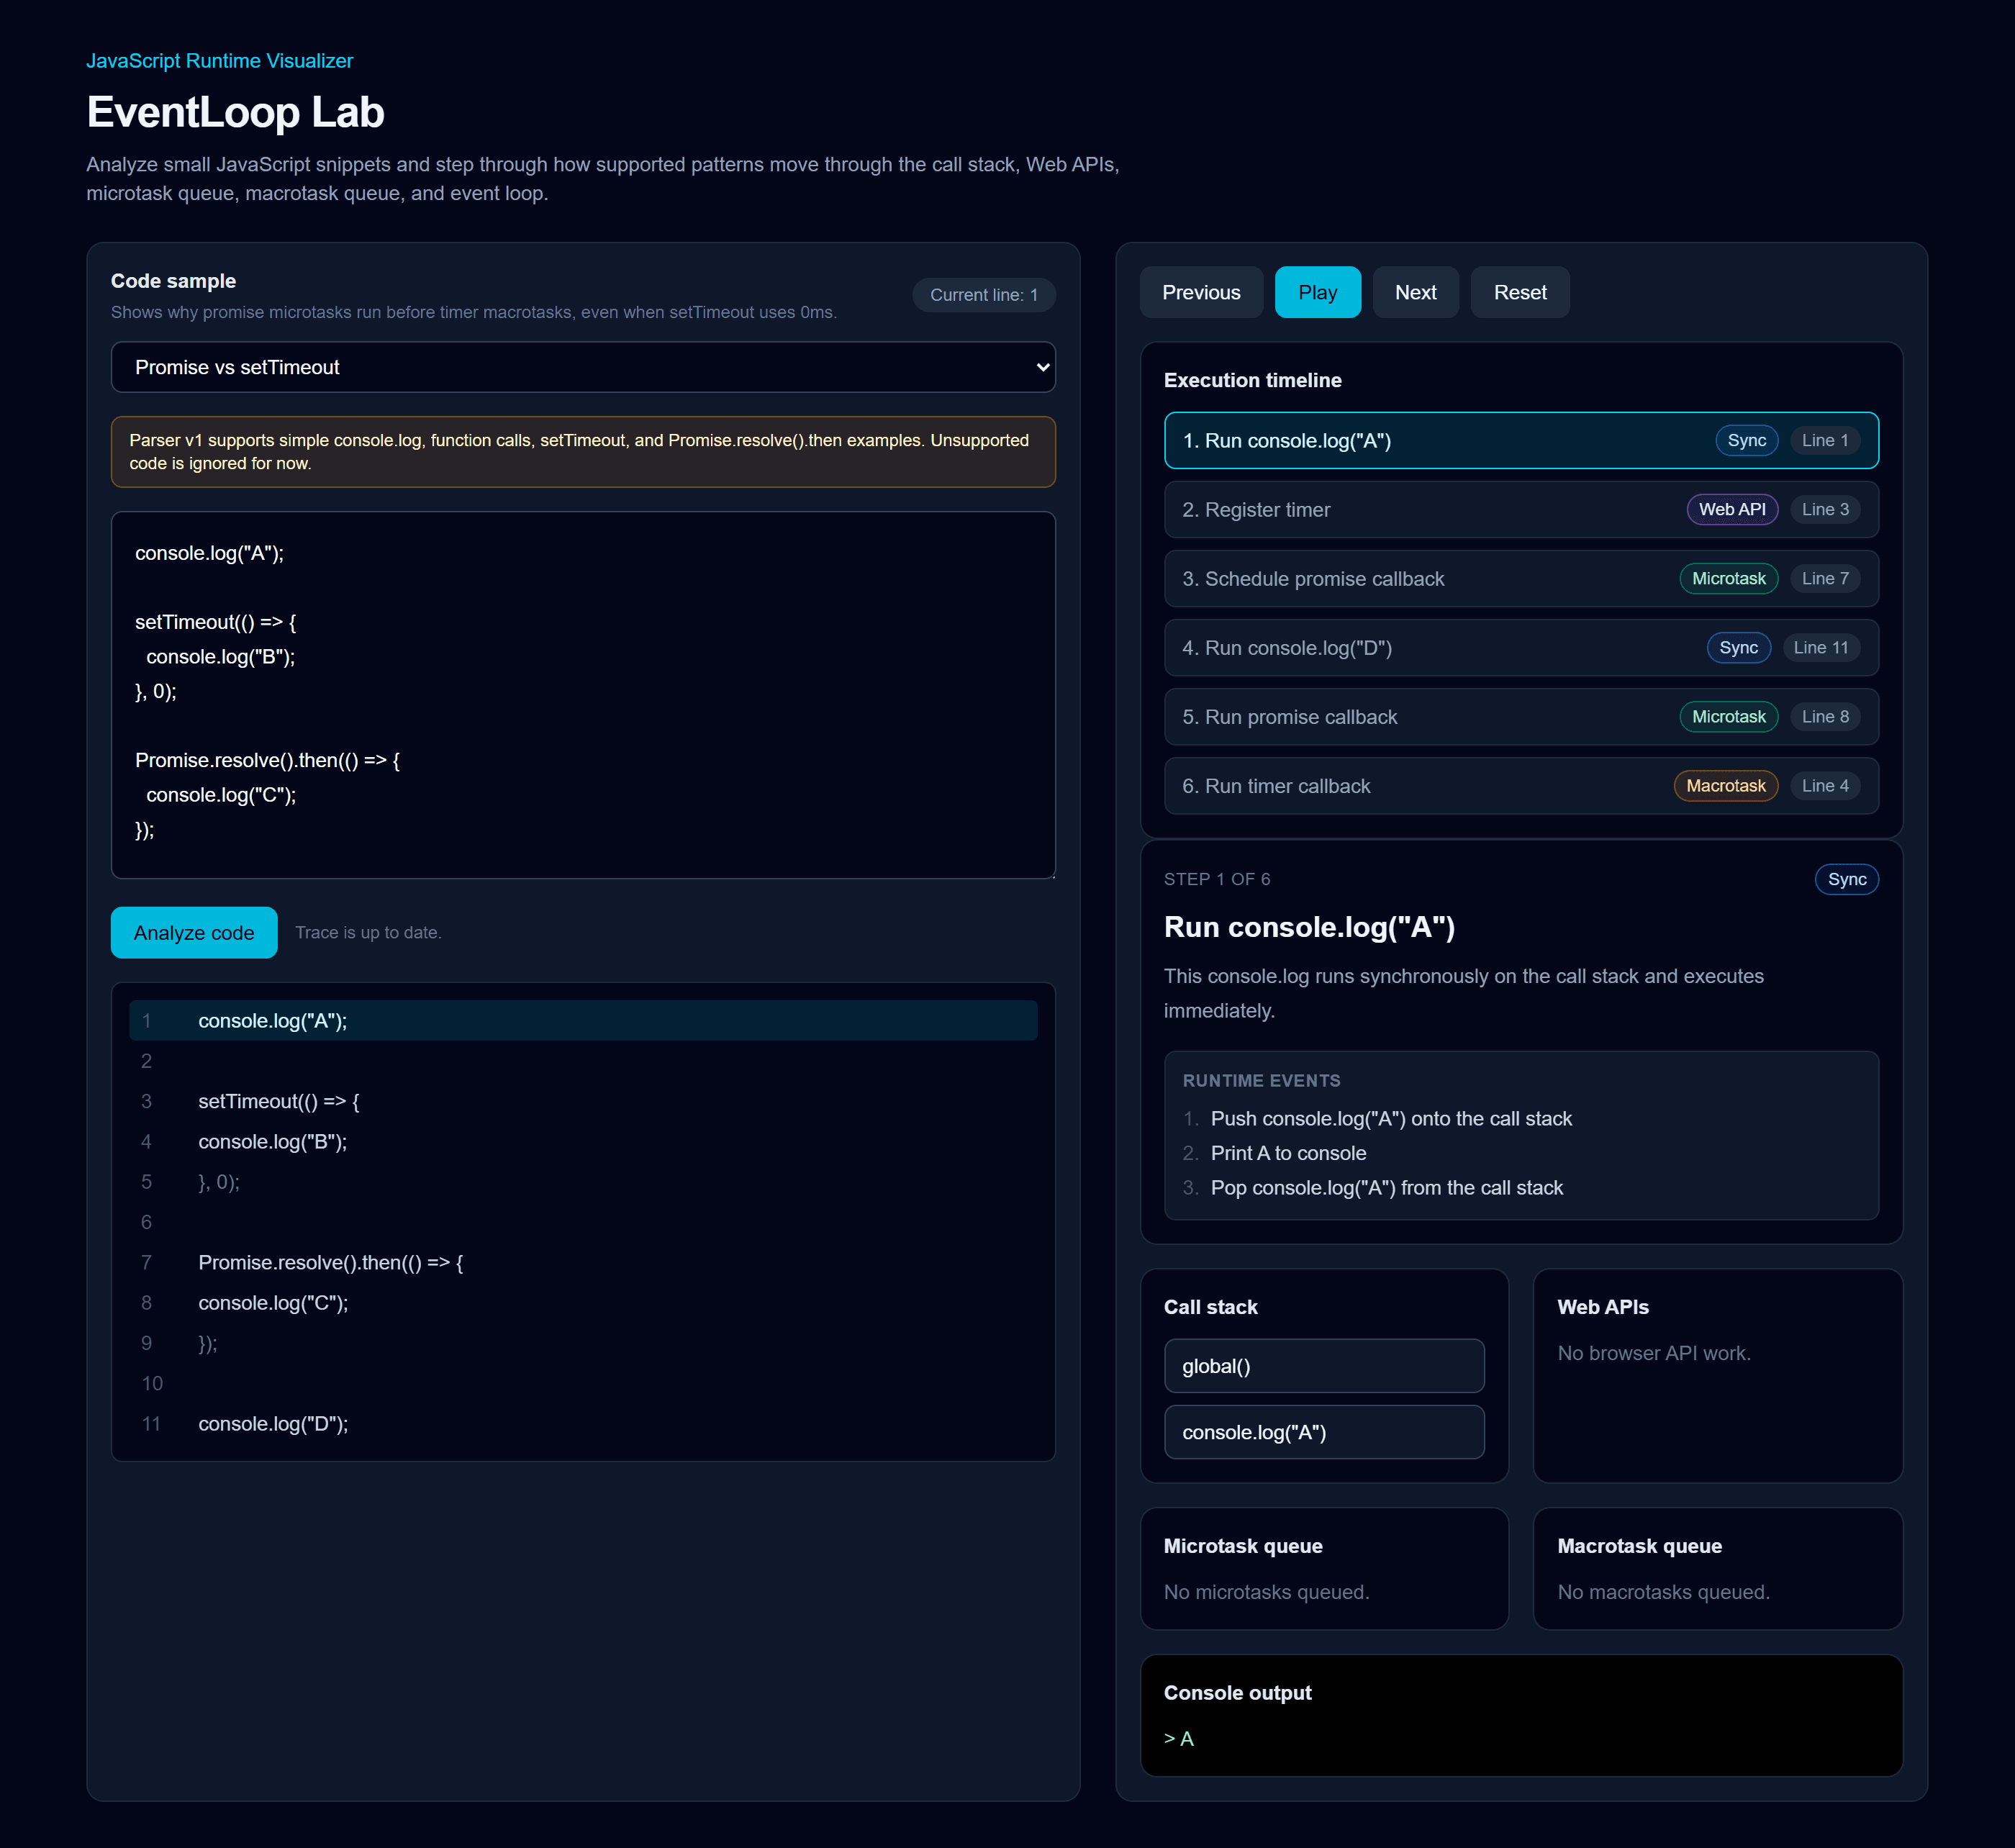This screenshot has width=2015, height=1848.
Task: Select timeline step 6 Run timer callback
Action: click(x=1521, y=785)
